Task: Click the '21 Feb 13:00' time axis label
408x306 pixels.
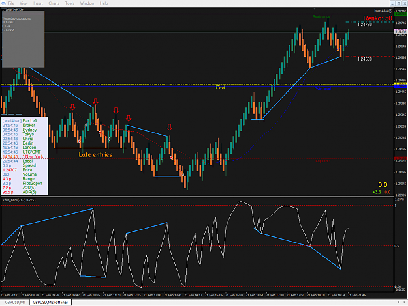Action: pos(152,295)
